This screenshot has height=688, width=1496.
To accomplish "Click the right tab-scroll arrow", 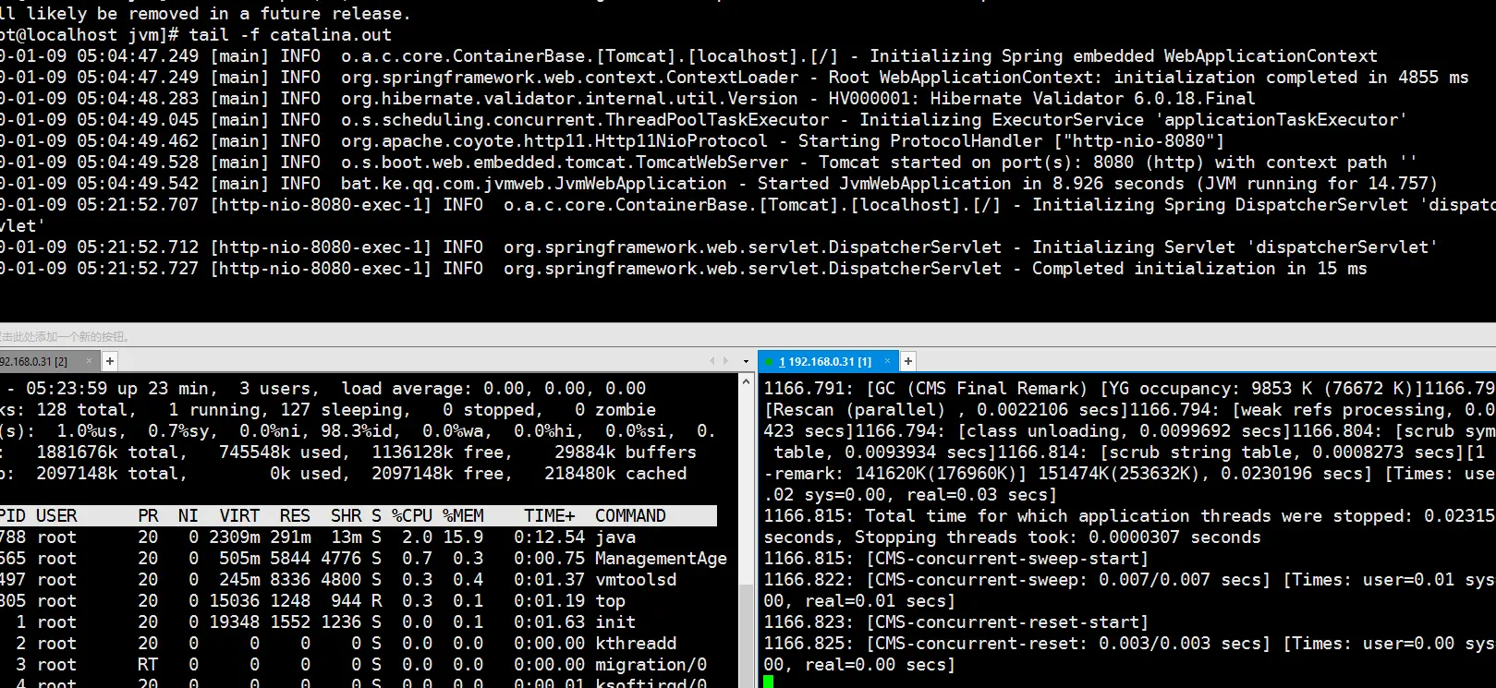I will [x=725, y=361].
